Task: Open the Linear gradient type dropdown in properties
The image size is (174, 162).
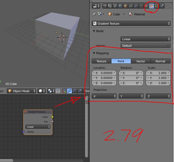Action: 145,39
